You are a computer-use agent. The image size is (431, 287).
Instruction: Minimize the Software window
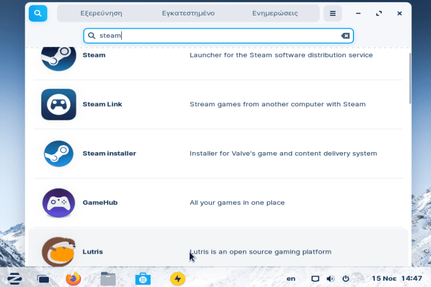pyautogui.click(x=358, y=13)
